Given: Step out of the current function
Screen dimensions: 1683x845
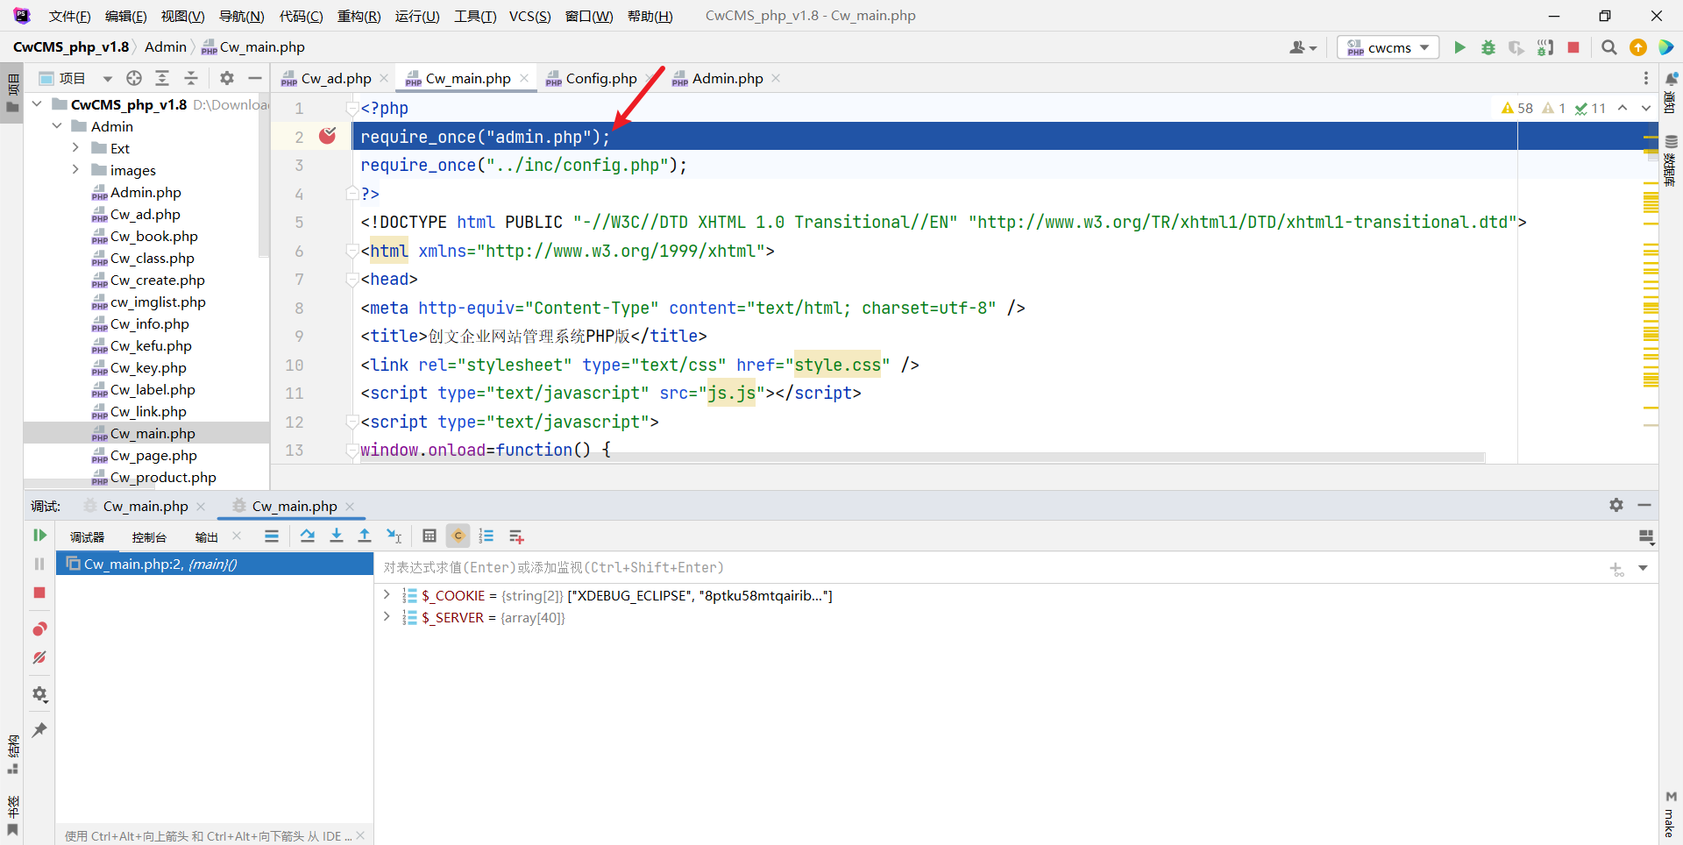Looking at the screenshot, I should 365,536.
